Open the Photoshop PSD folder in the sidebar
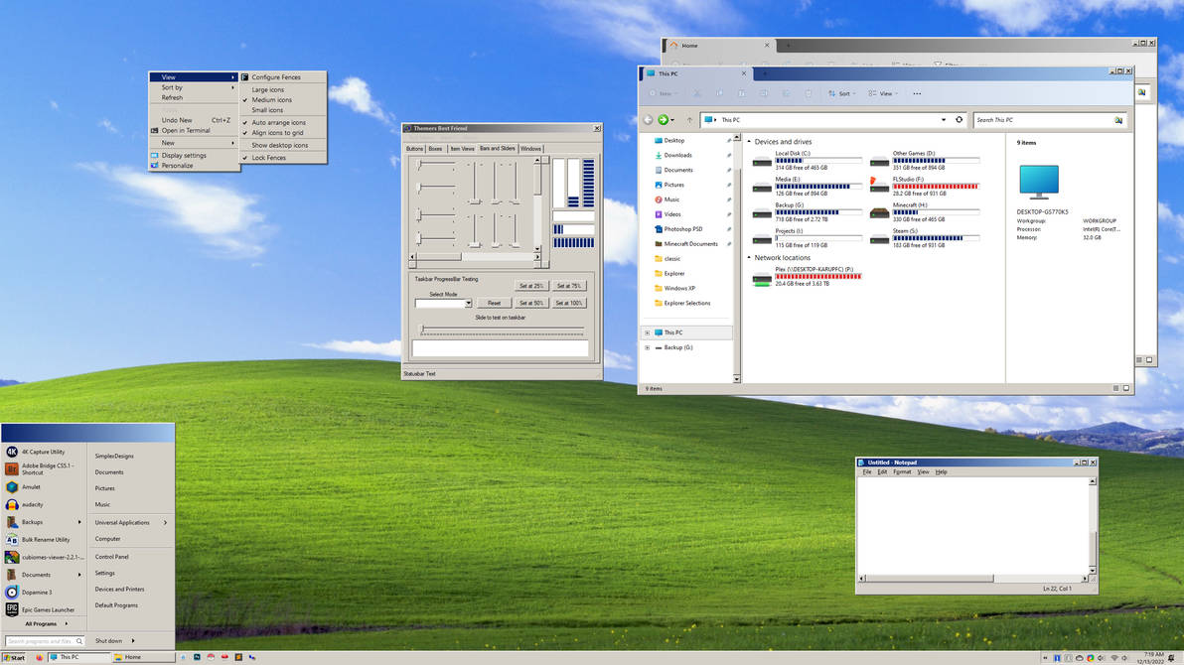Viewport: 1184px width, 665px height. click(x=684, y=228)
